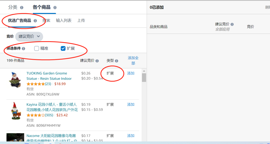
Task: Open the 上传 sub-tab
Action: (x=81, y=21)
